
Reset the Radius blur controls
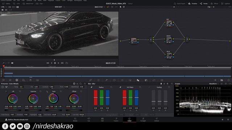(x=111, y=87)
